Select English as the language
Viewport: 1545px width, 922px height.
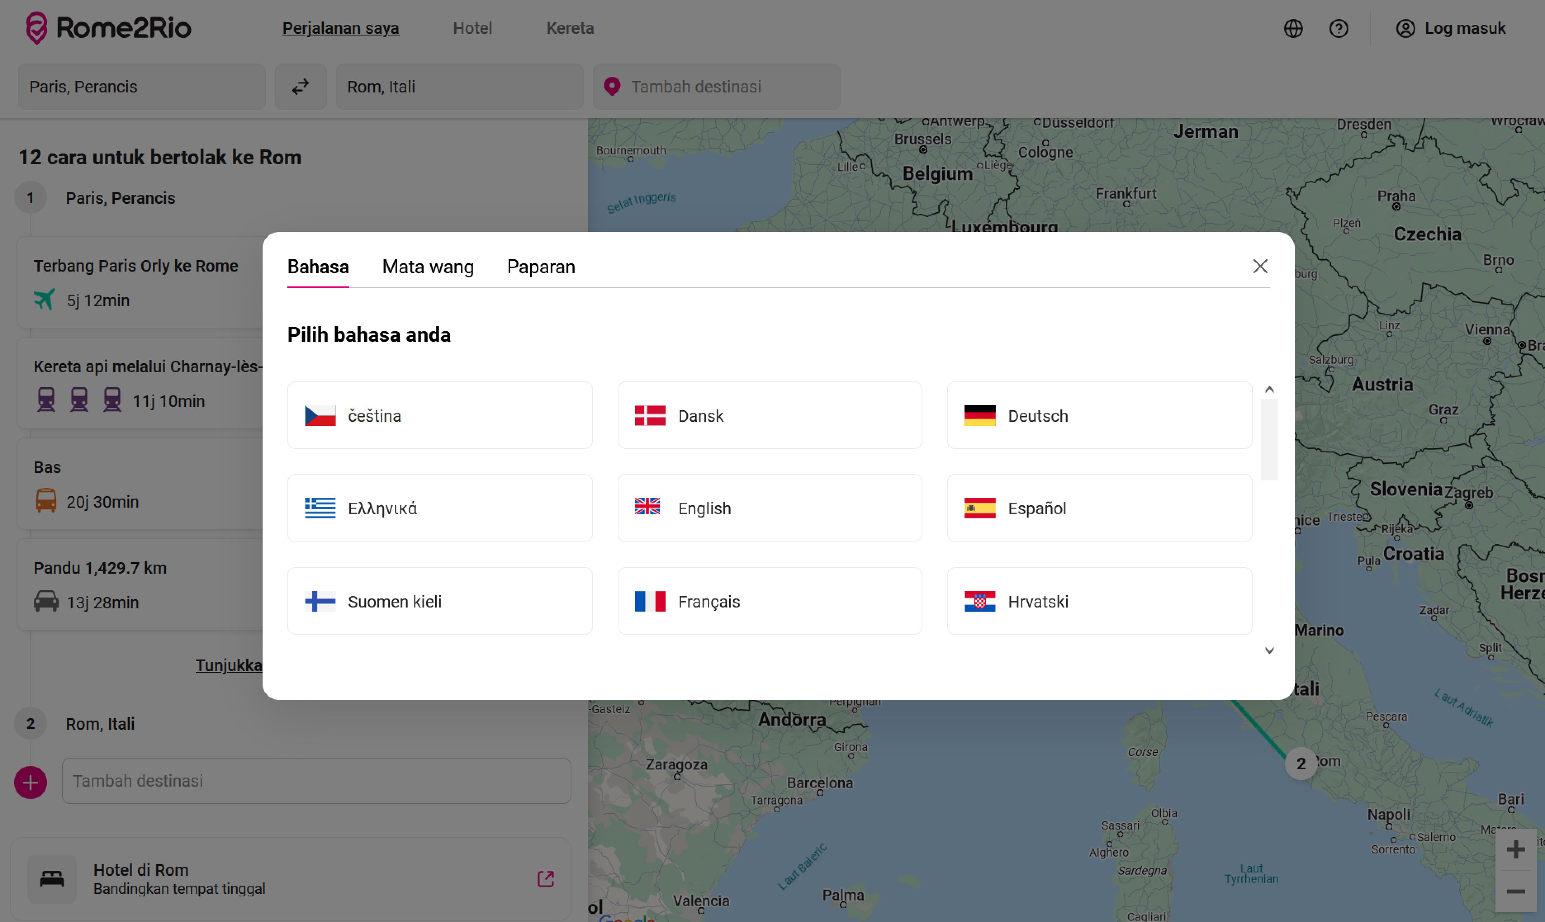tap(769, 508)
